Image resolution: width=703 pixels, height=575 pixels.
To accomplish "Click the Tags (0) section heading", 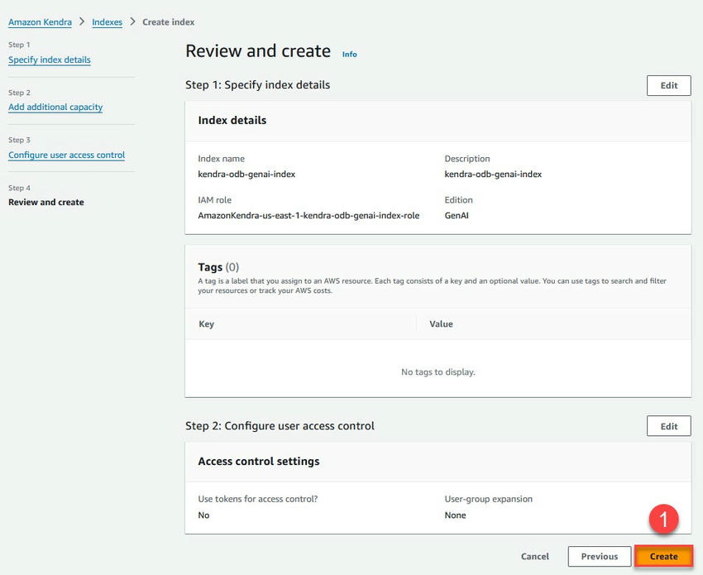I will click(x=218, y=267).
